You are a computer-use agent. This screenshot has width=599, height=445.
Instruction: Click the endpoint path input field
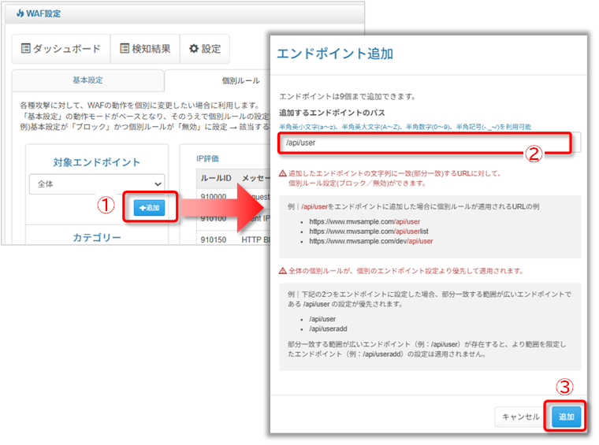[x=430, y=143]
